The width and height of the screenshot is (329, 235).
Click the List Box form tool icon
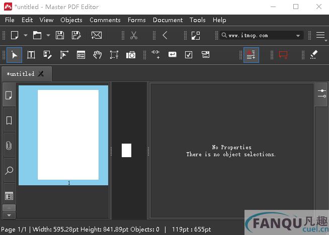[x=205, y=54]
